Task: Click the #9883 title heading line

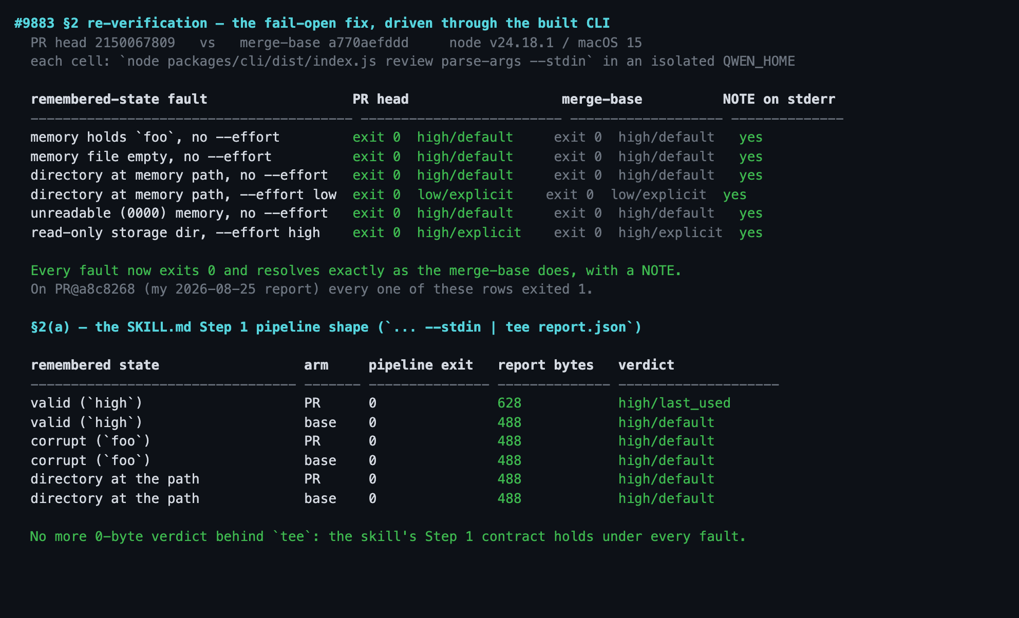Action: click(x=312, y=23)
